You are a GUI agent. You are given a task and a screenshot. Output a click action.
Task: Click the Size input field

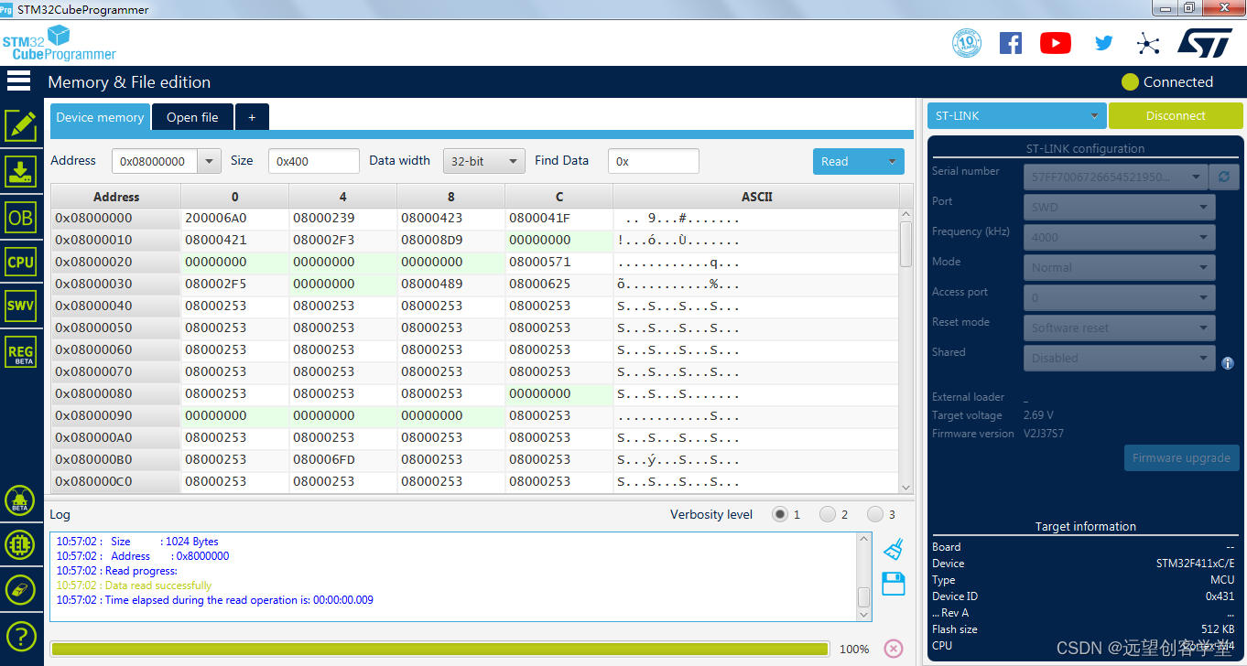click(313, 161)
